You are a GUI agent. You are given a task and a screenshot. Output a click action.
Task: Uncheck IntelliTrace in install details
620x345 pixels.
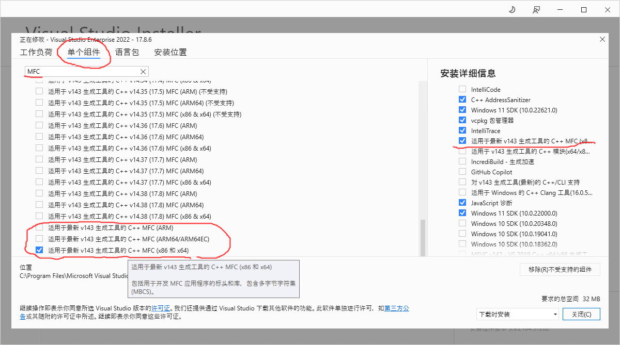[462, 131]
